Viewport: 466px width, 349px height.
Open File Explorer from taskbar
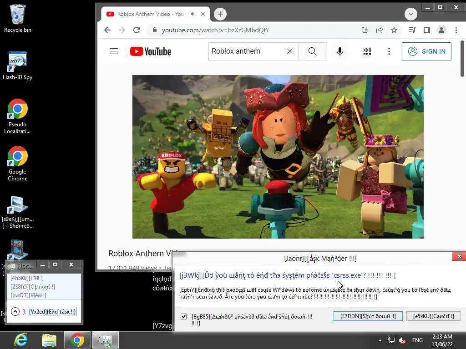(x=49, y=340)
